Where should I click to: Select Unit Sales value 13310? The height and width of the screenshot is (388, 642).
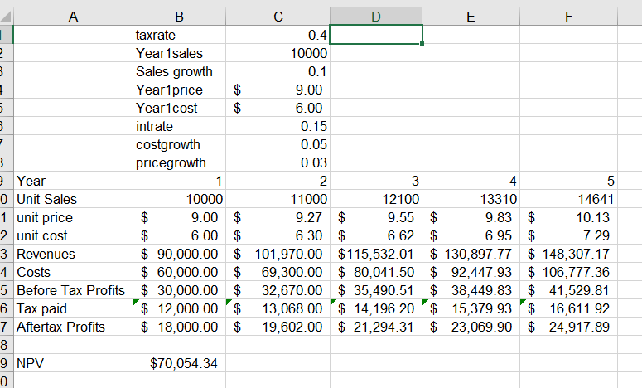471,199
